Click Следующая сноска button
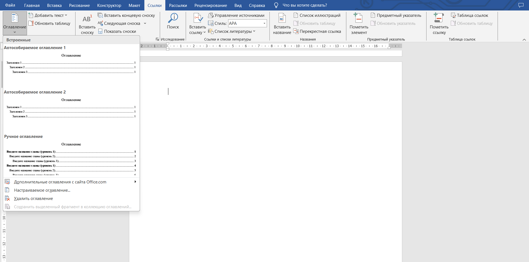Image resolution: width=529 pixels, height=262 pixels. [x=119, y=23]
